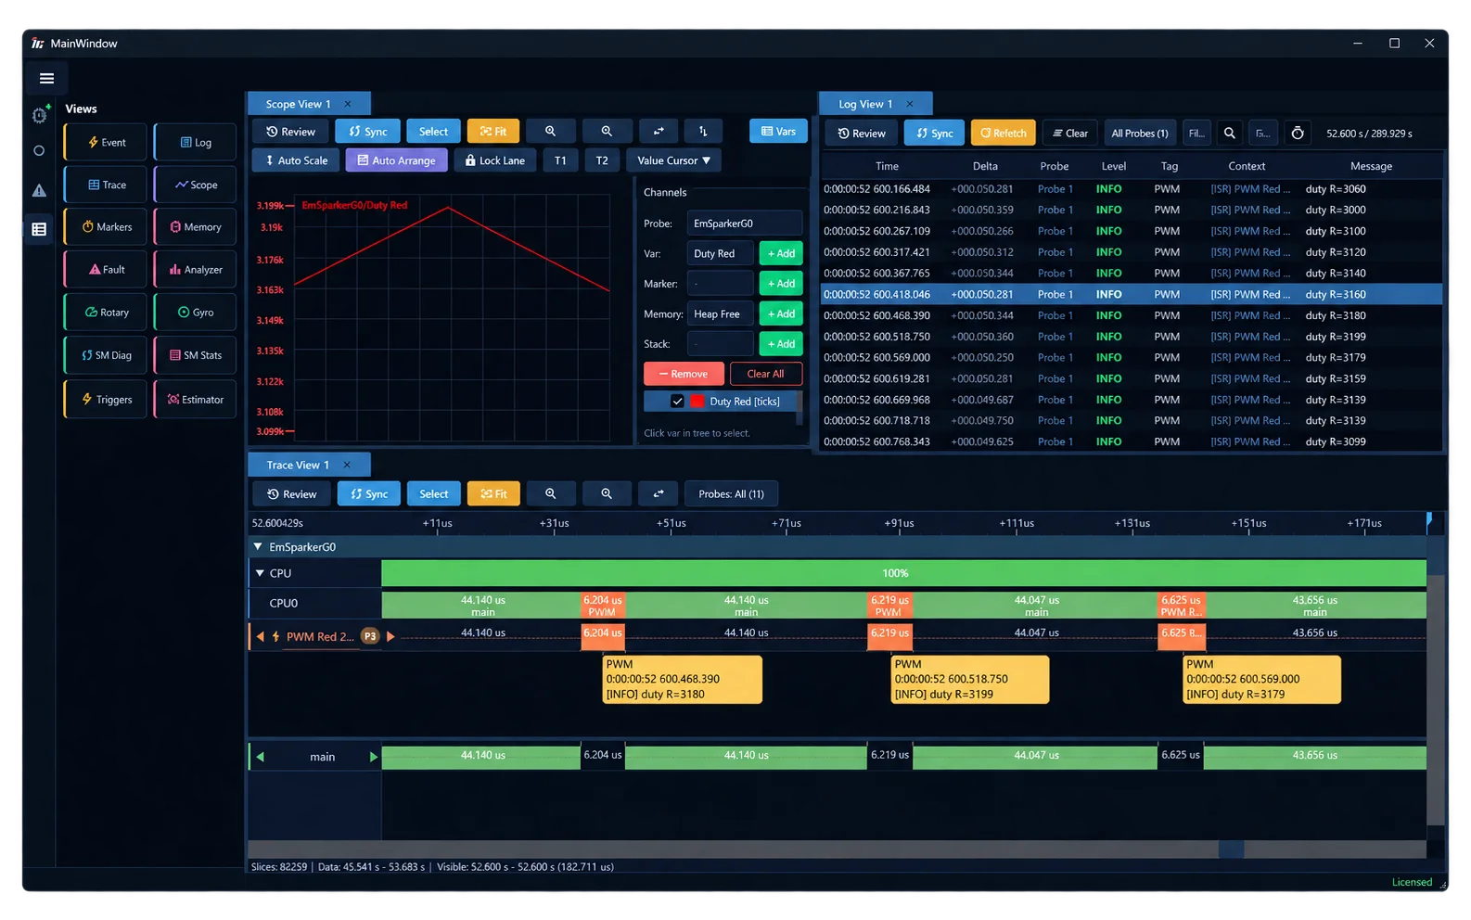Click the Clear All channels button
Viewport: 1471px width, 920px height.
pos(765,374)
